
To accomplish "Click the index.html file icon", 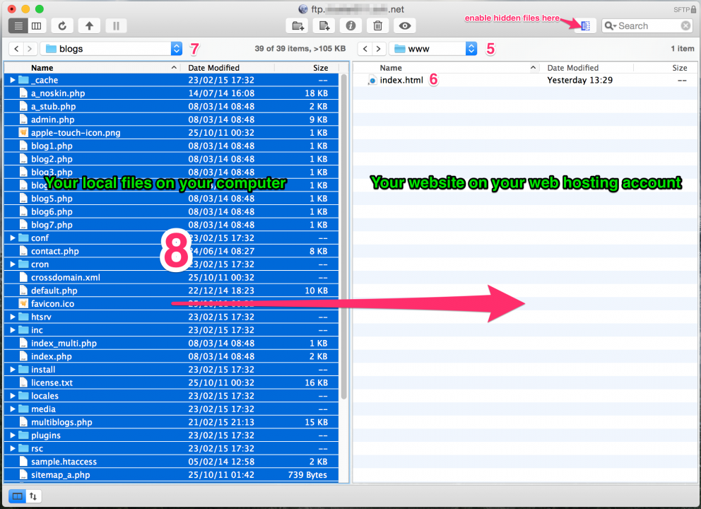I will point(372,81).
